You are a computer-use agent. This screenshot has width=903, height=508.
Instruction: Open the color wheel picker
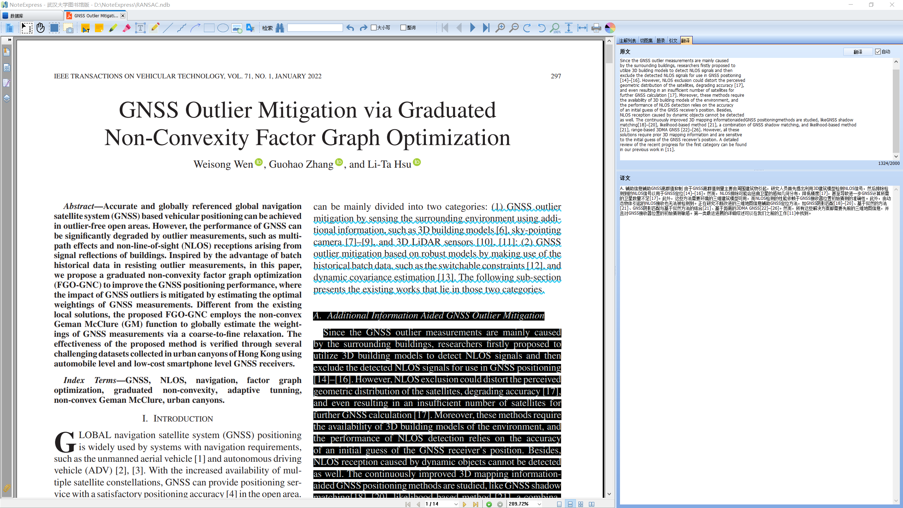(x=610, y=28)
